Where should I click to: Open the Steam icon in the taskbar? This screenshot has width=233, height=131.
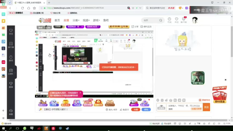point(67,128)
